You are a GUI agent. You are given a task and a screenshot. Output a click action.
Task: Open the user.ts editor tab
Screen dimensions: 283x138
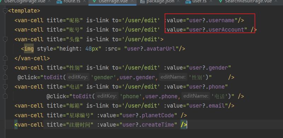point(199,1)
